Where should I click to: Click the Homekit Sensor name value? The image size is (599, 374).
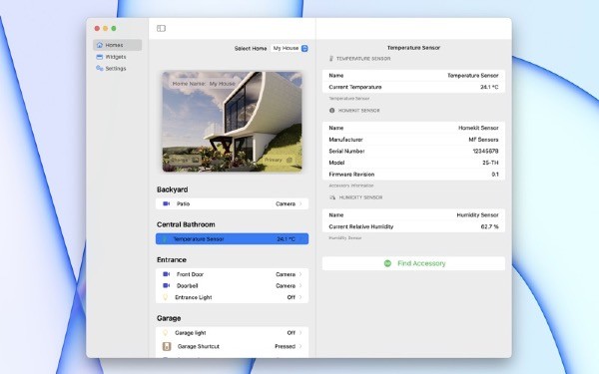(478, 128)
